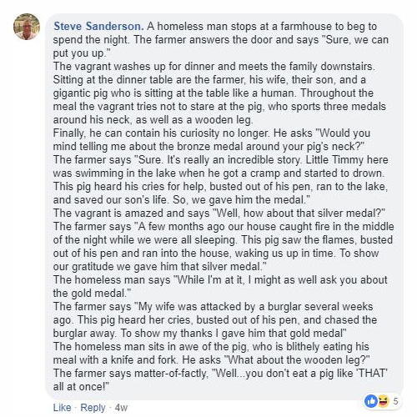Image resolution: width=417 pixels, height=417 pixels.
Task: Click the blue thumbs-up reaction icon
Action: 371,401
